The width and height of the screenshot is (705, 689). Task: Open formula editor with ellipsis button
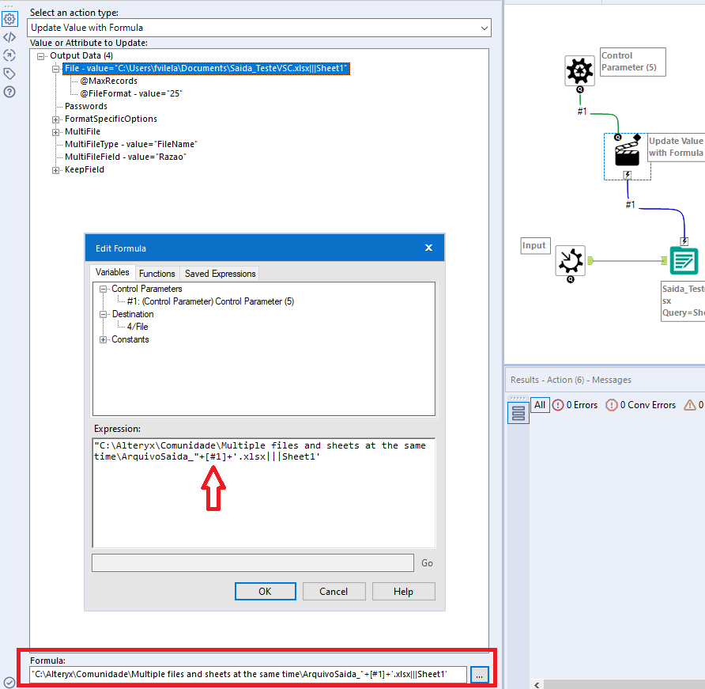click(x=479, y=675)
